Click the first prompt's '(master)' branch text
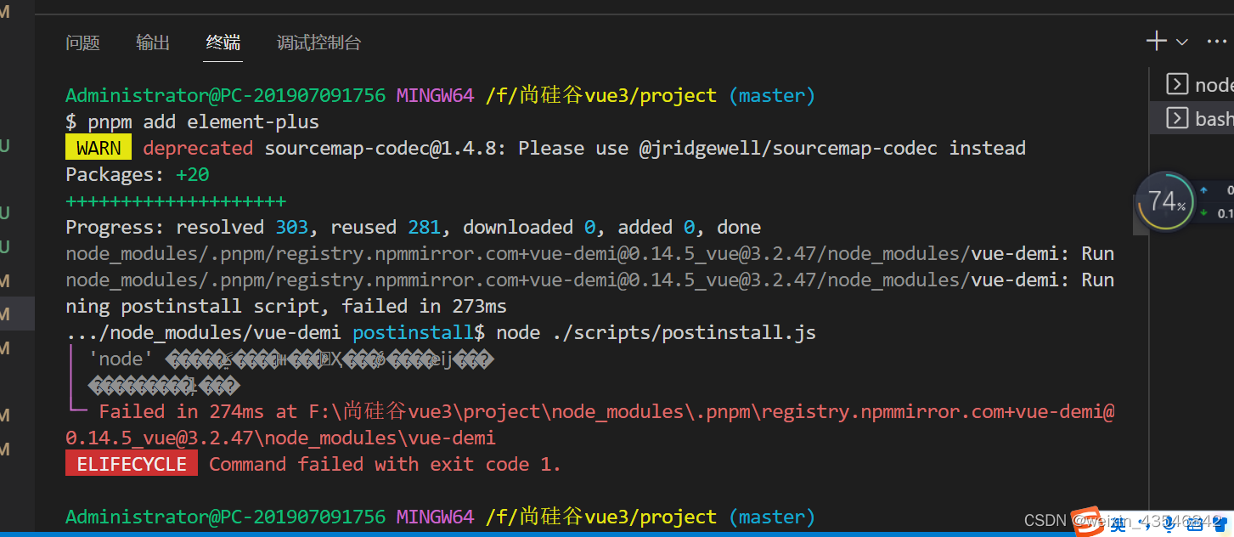 tap(772, 95)
